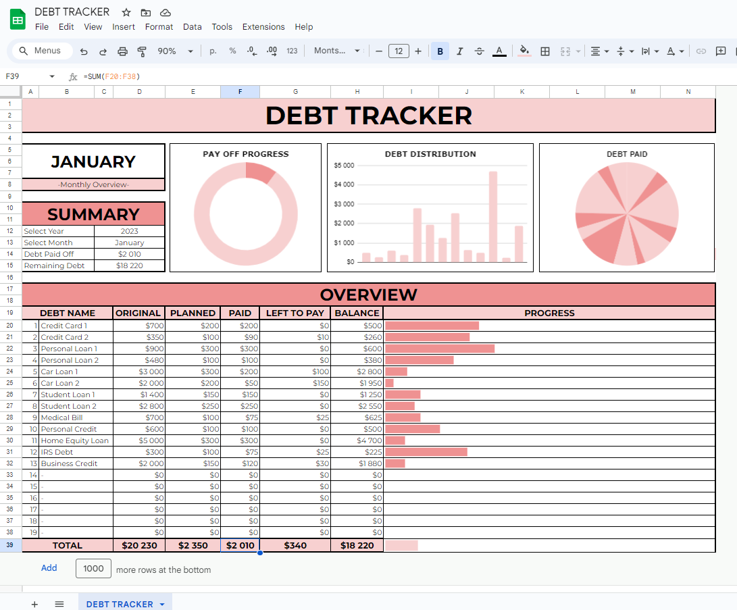
Task: Open the Data menu
Action: point(193,27)
